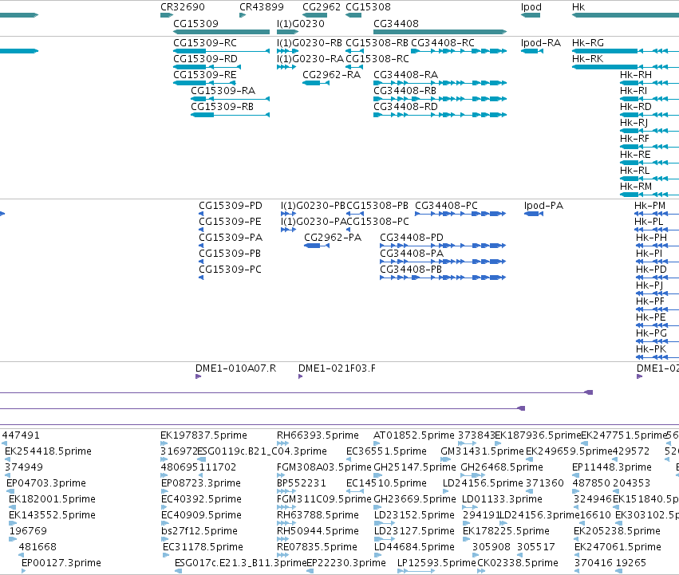Click the EP00127.3prime label

(61, 563)
